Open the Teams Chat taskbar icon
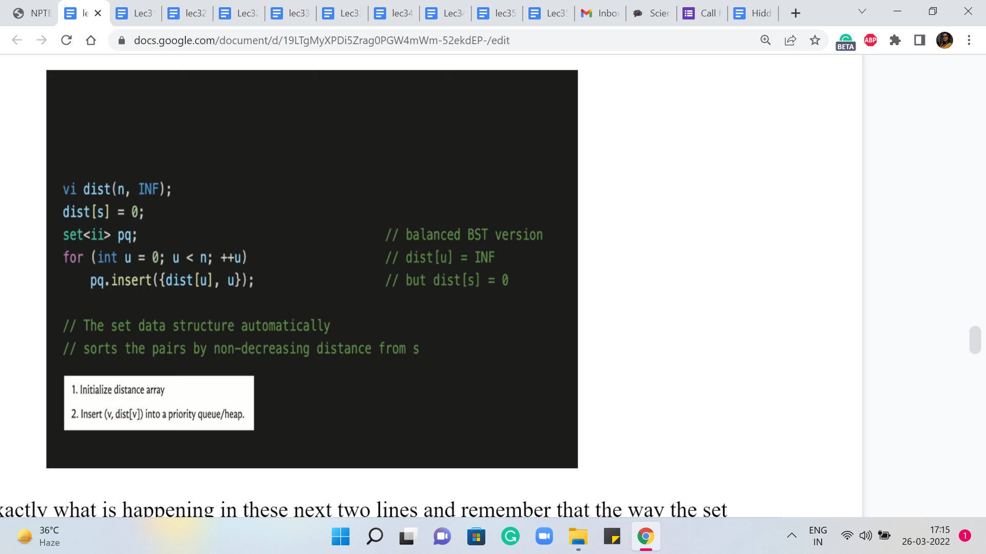 point(442,537)
